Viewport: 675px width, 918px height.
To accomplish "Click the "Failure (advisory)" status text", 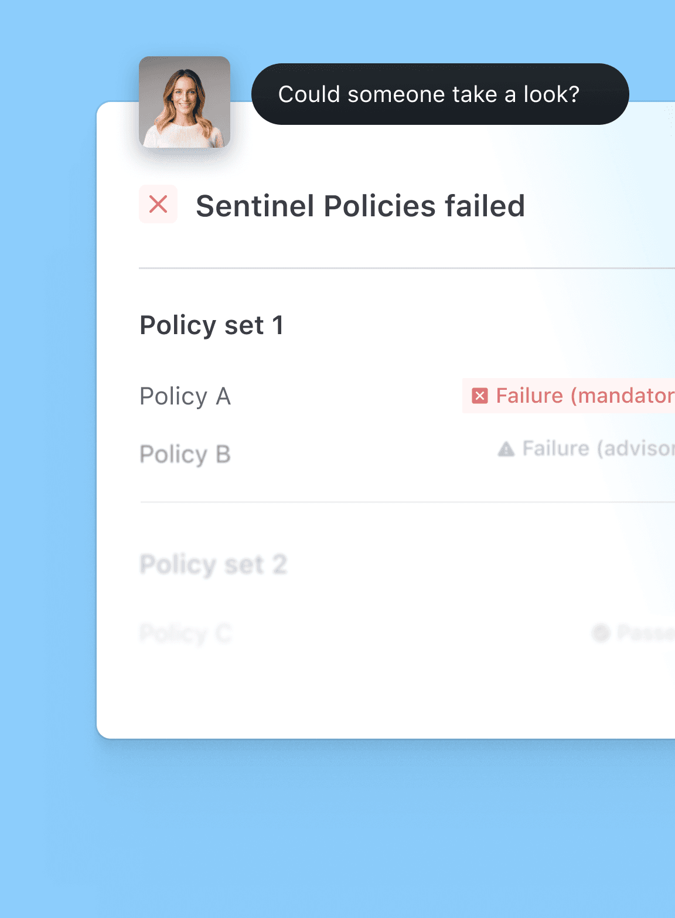I will (x=598, y=449).
